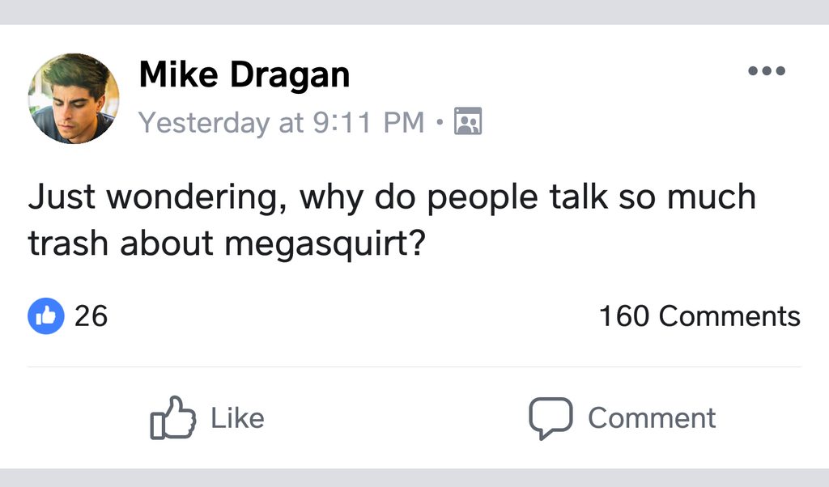This screenshot has width=829, height=487.
Task: Click the gray gap above the post
Action: pos(414,11)
